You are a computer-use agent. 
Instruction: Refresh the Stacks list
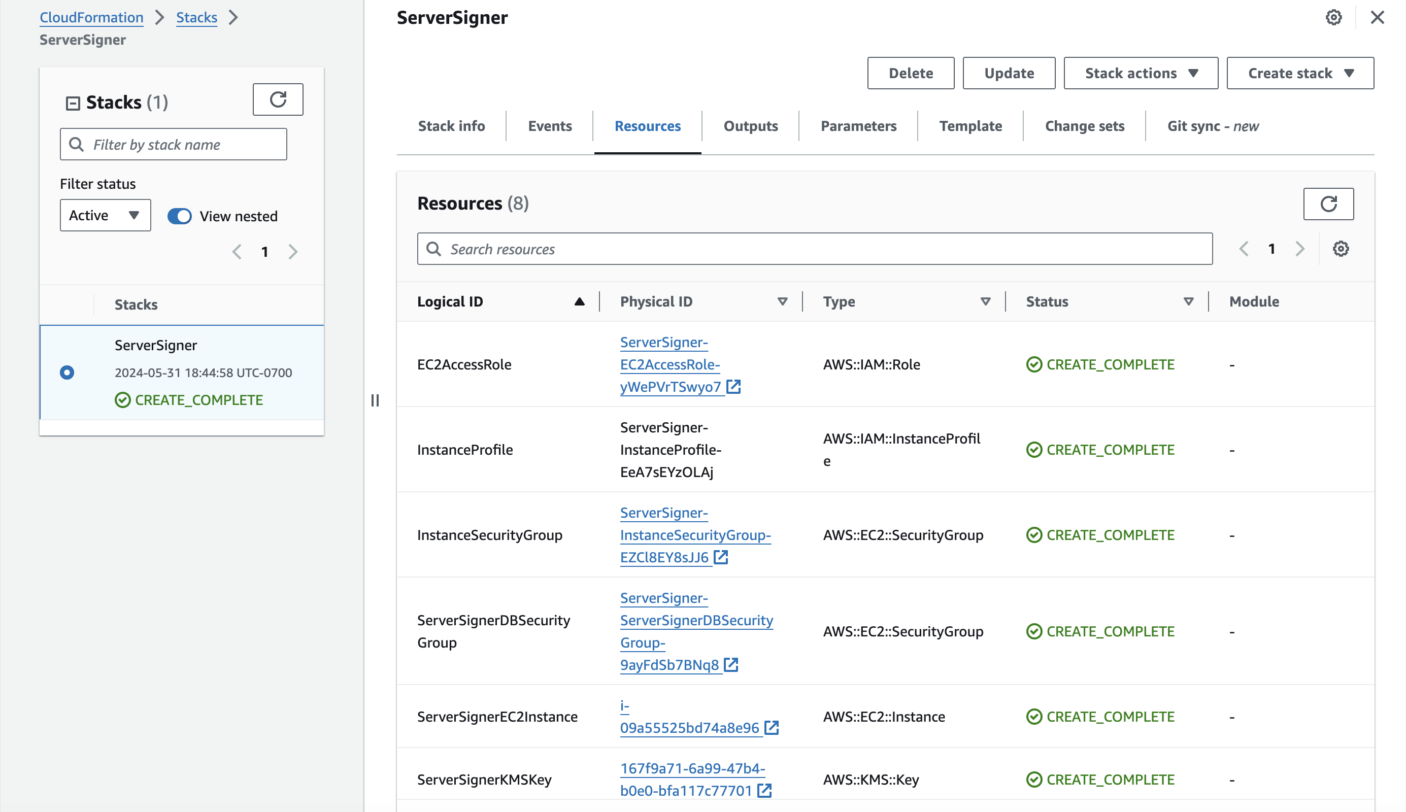point(278,99)
